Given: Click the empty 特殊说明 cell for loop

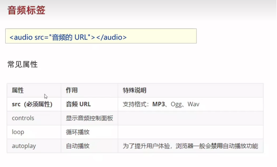Looking at the screenshot, I should pyautogui.click(x=191, y=132).
